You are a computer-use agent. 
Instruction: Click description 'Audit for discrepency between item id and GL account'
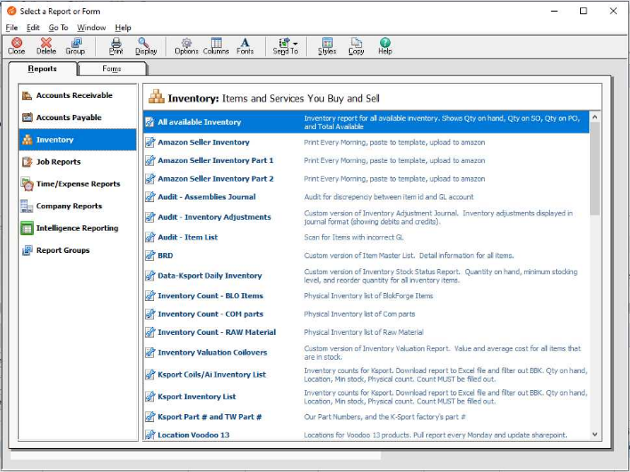tap(389, 197)
